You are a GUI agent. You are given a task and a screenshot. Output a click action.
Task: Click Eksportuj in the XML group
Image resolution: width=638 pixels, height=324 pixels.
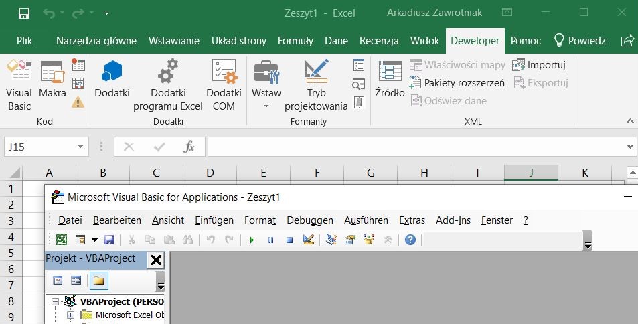[x=541, y=83]
